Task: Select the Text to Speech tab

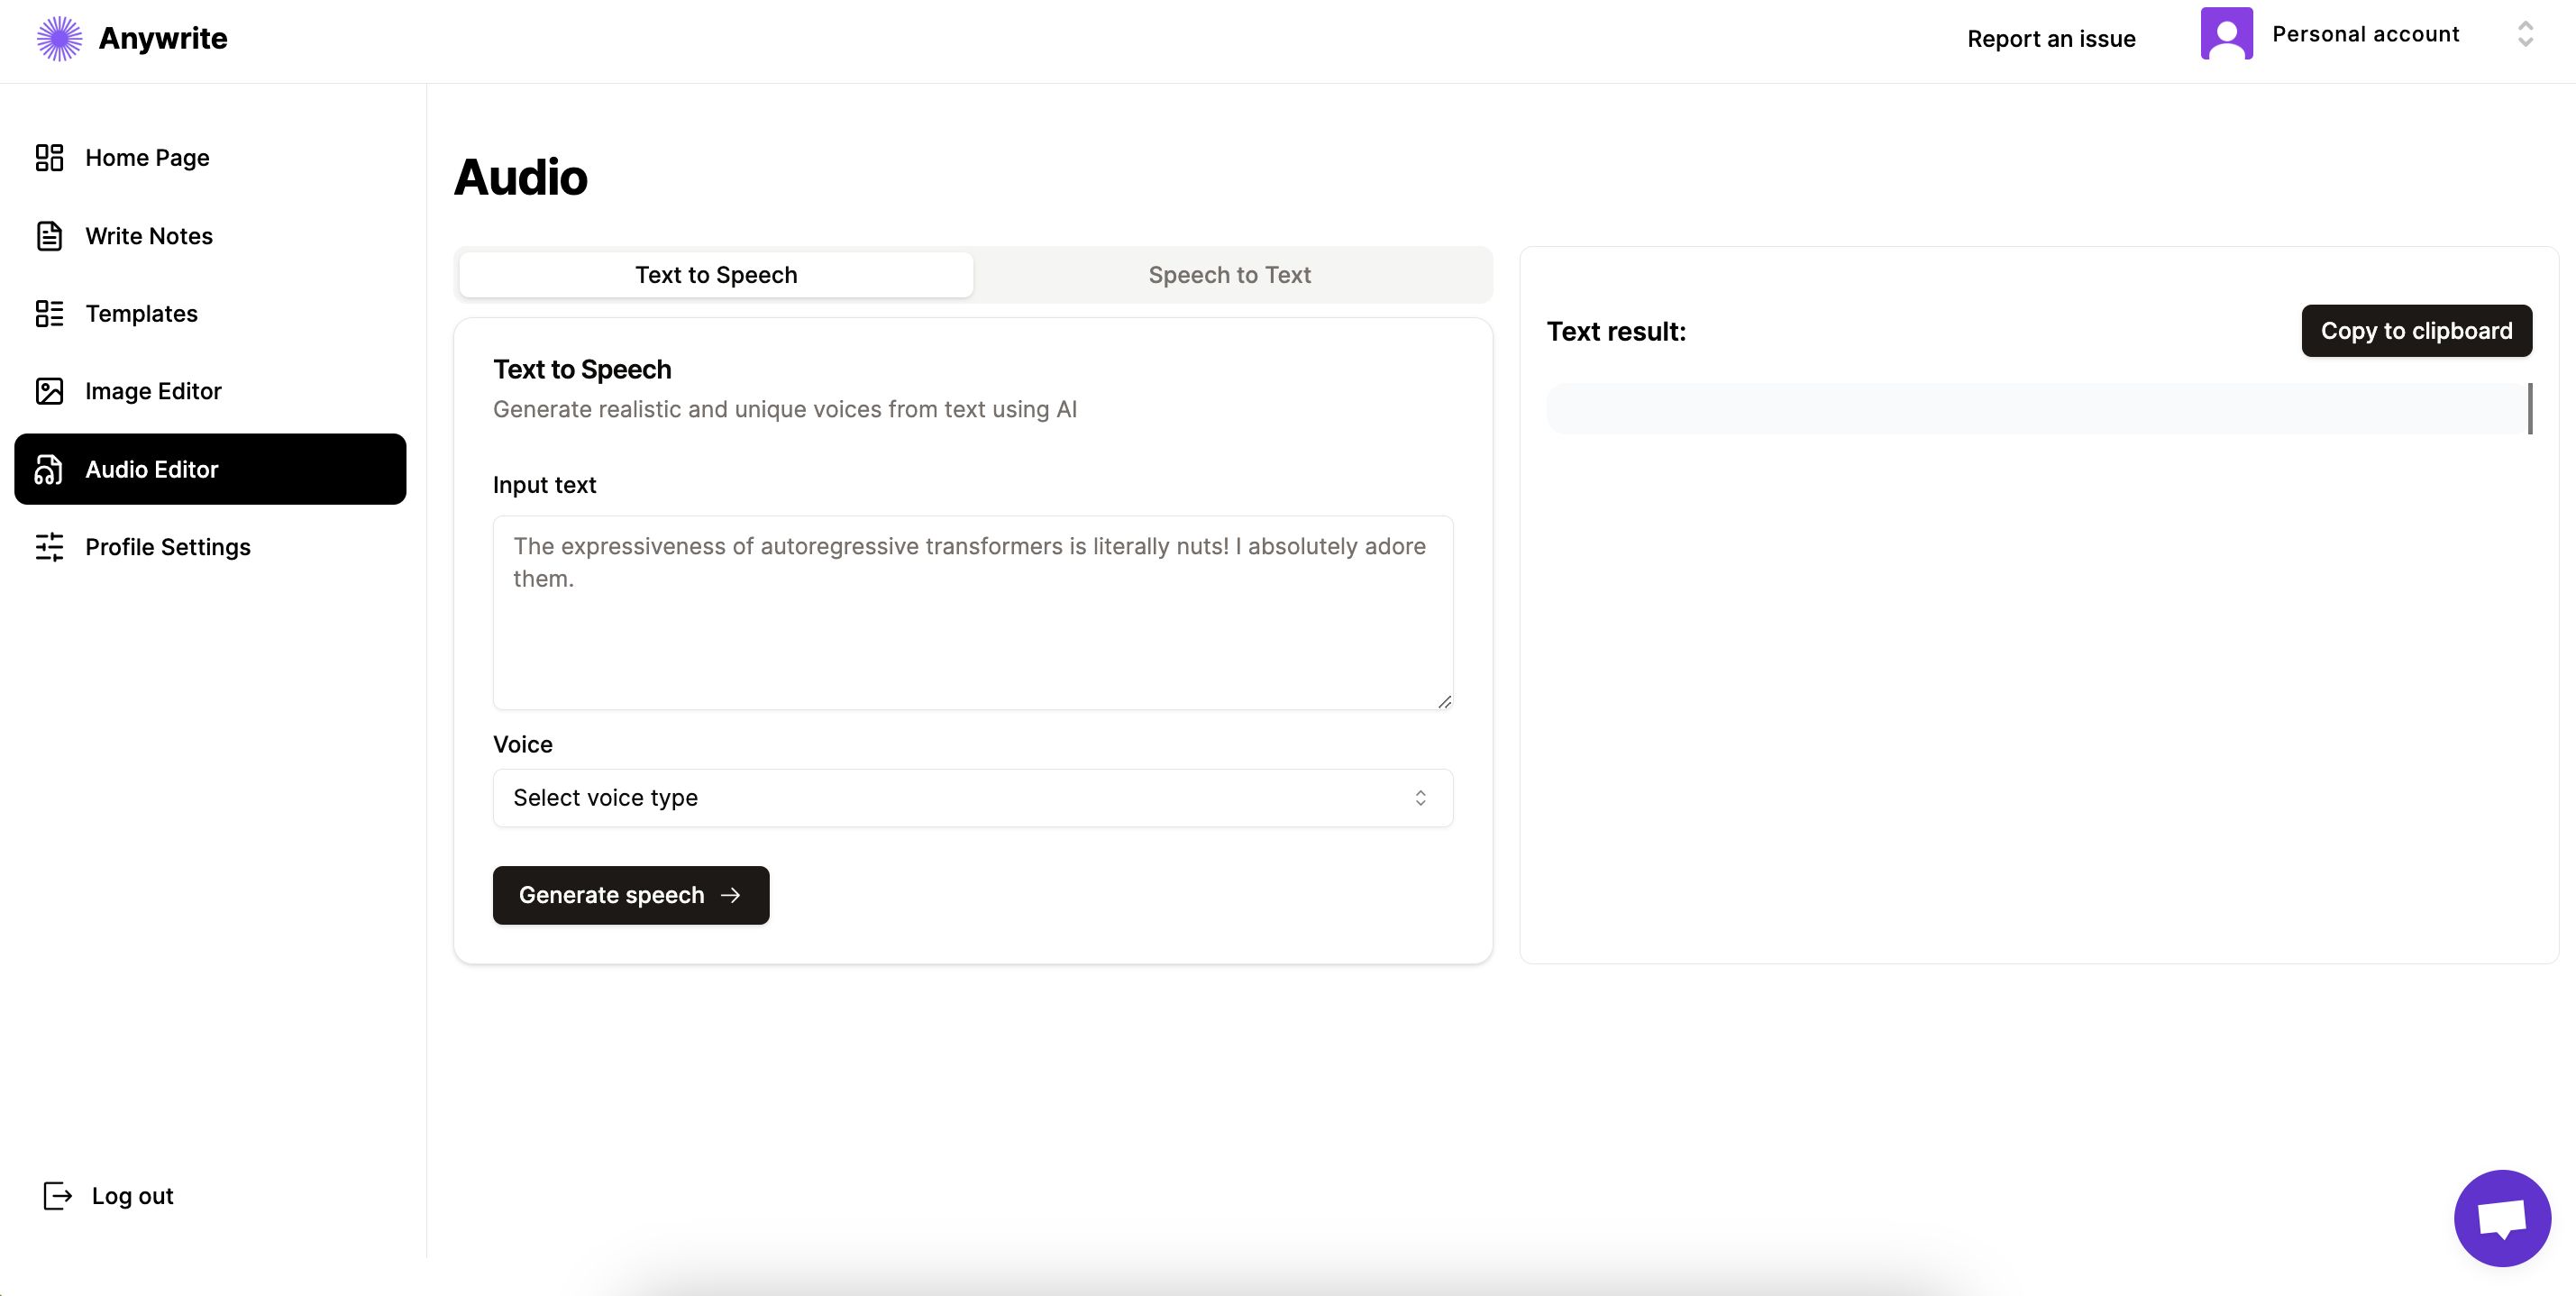Action: [x=716, y=275]
